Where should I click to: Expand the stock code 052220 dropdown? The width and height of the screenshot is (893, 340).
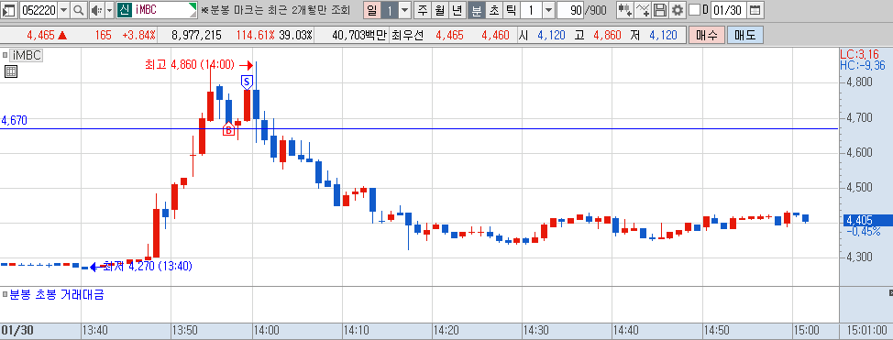(63, 10)
